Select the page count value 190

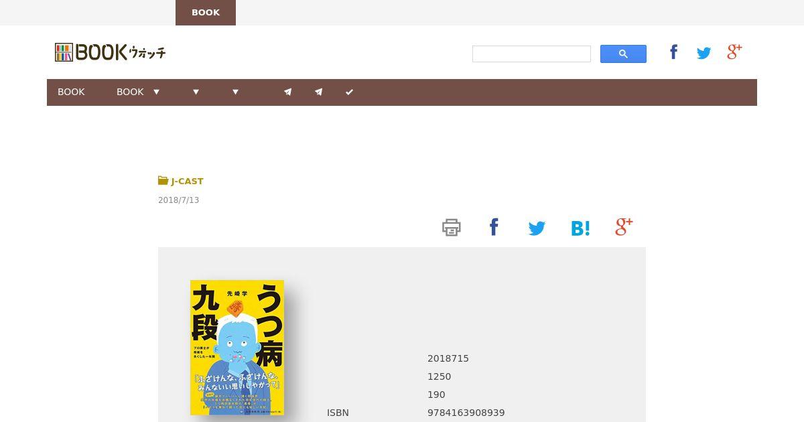pos(436,395)
